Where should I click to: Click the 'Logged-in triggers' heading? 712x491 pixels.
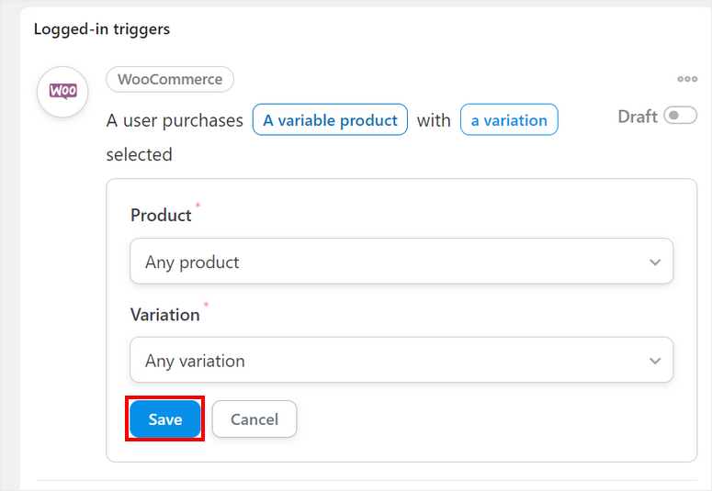point(102,29)
